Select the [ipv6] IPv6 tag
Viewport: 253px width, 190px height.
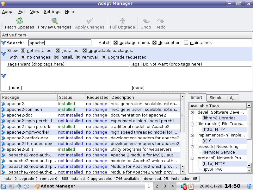point(213,169)
